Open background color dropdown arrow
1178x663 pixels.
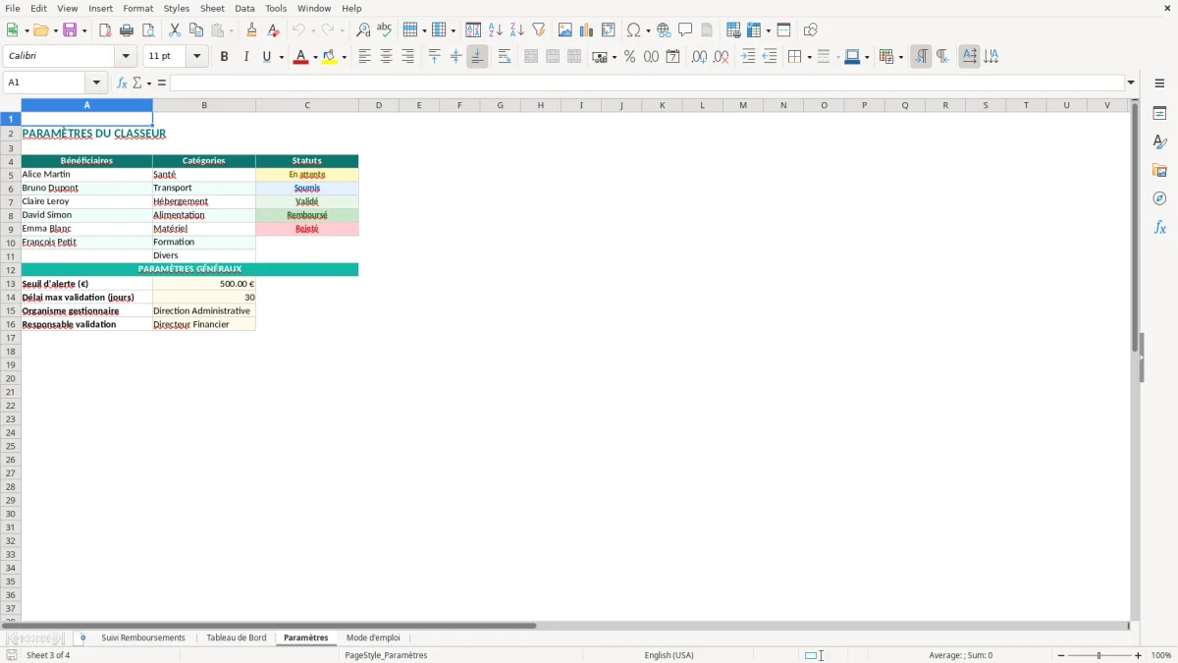[x=344, y=57]
